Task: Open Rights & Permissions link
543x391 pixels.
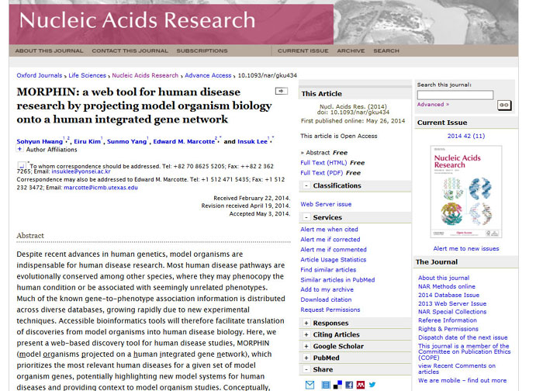Action: pos(448,329)
